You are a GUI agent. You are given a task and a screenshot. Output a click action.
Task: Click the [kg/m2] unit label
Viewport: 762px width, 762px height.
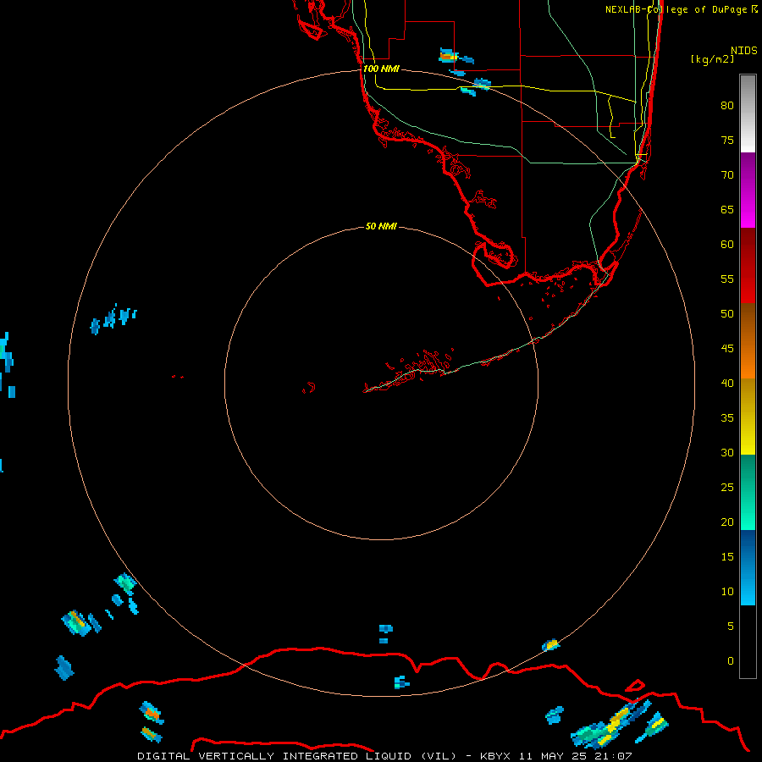tap(712, 59)
